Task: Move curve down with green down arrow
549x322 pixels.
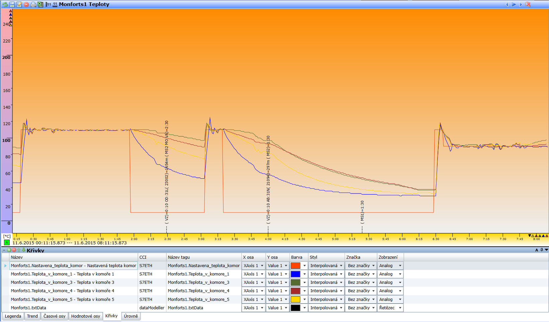Action: (x=24, y=250)
